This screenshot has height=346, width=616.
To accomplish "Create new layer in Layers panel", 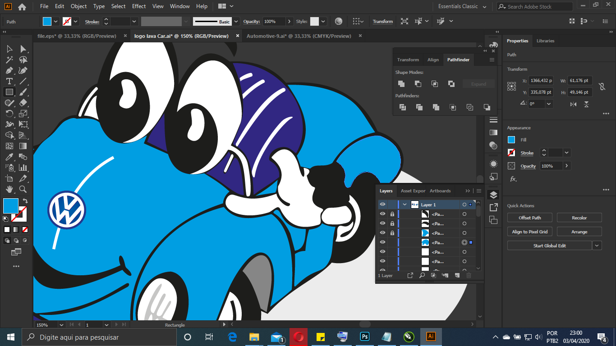I will click(457, 275).
